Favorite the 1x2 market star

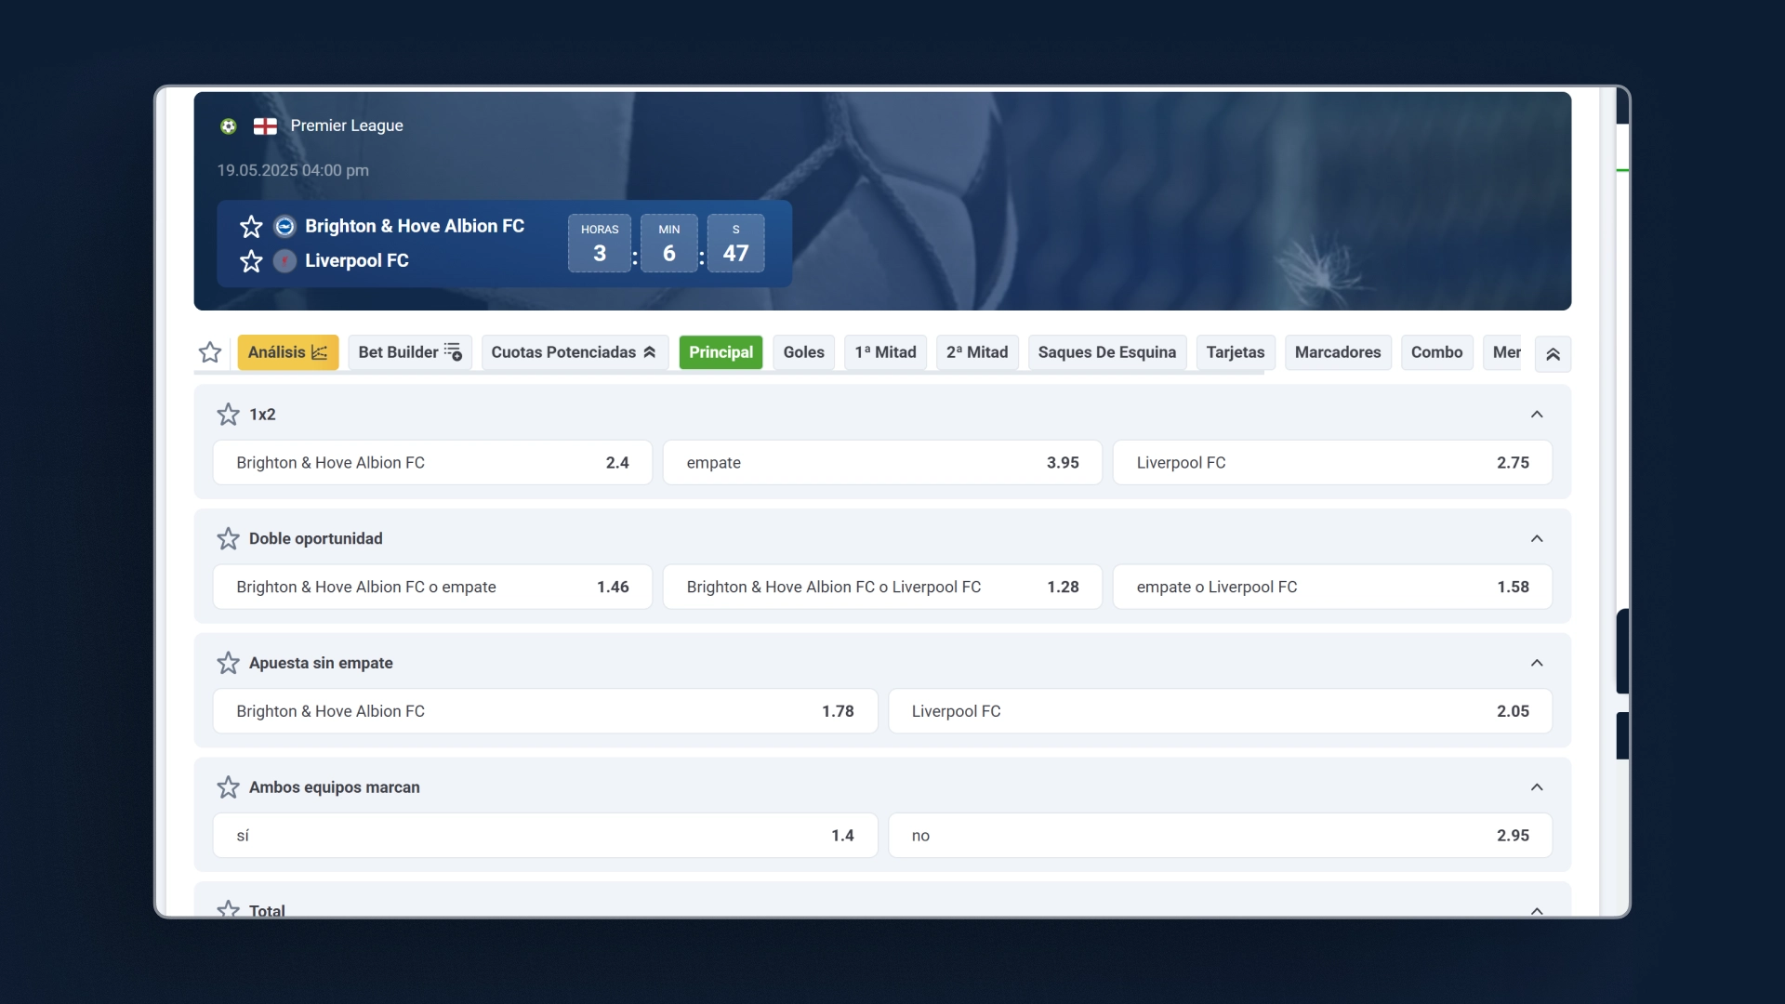(x=228, y=415)
